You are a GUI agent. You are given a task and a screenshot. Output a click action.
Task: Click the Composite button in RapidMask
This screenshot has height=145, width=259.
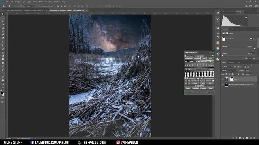click(189, 58)
